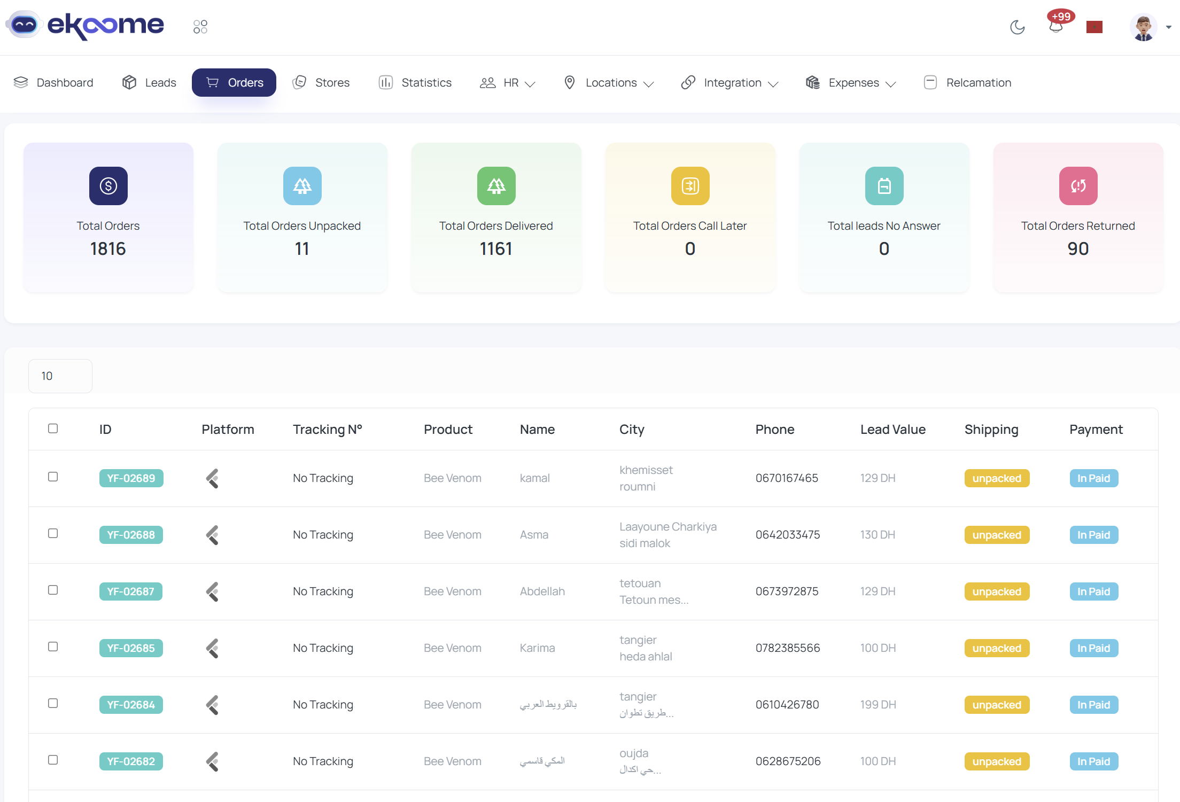Screen dimensions: 1180x802
Task: Open the apps grid icon beside logo
Action: tap(200, 27)
